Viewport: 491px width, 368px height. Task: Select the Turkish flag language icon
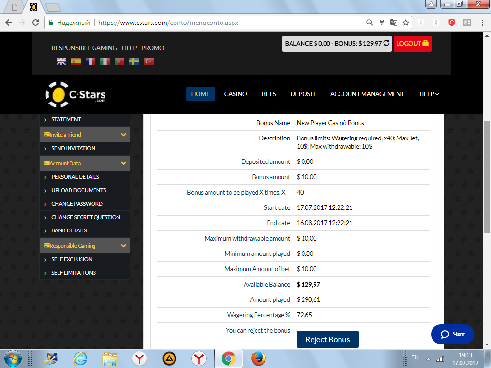click(149, 61)
